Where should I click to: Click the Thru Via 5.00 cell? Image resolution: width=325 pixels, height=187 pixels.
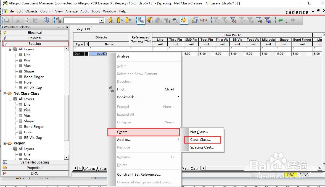click(222, 54)
